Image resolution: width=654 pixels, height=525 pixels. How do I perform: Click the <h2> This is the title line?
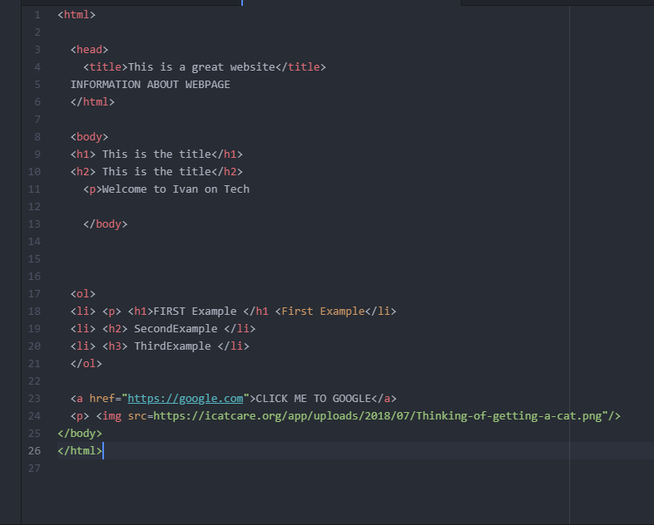coord(156,172)
